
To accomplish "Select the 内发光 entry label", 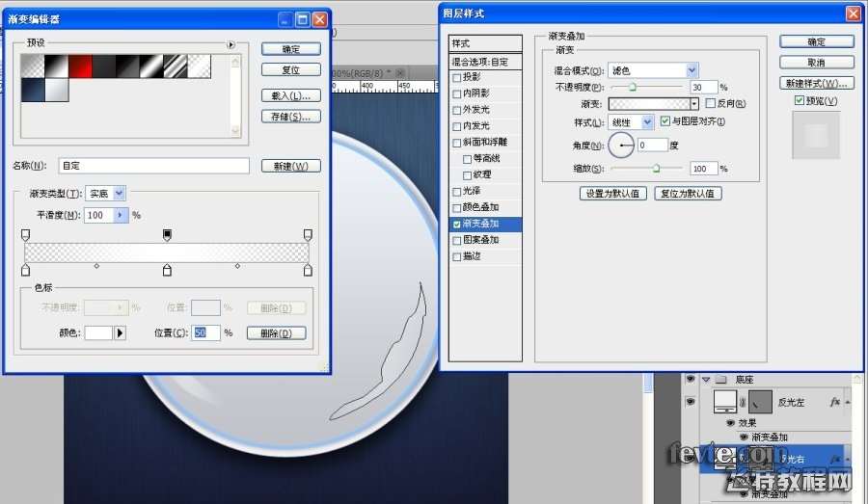I will tap(476, 126).
